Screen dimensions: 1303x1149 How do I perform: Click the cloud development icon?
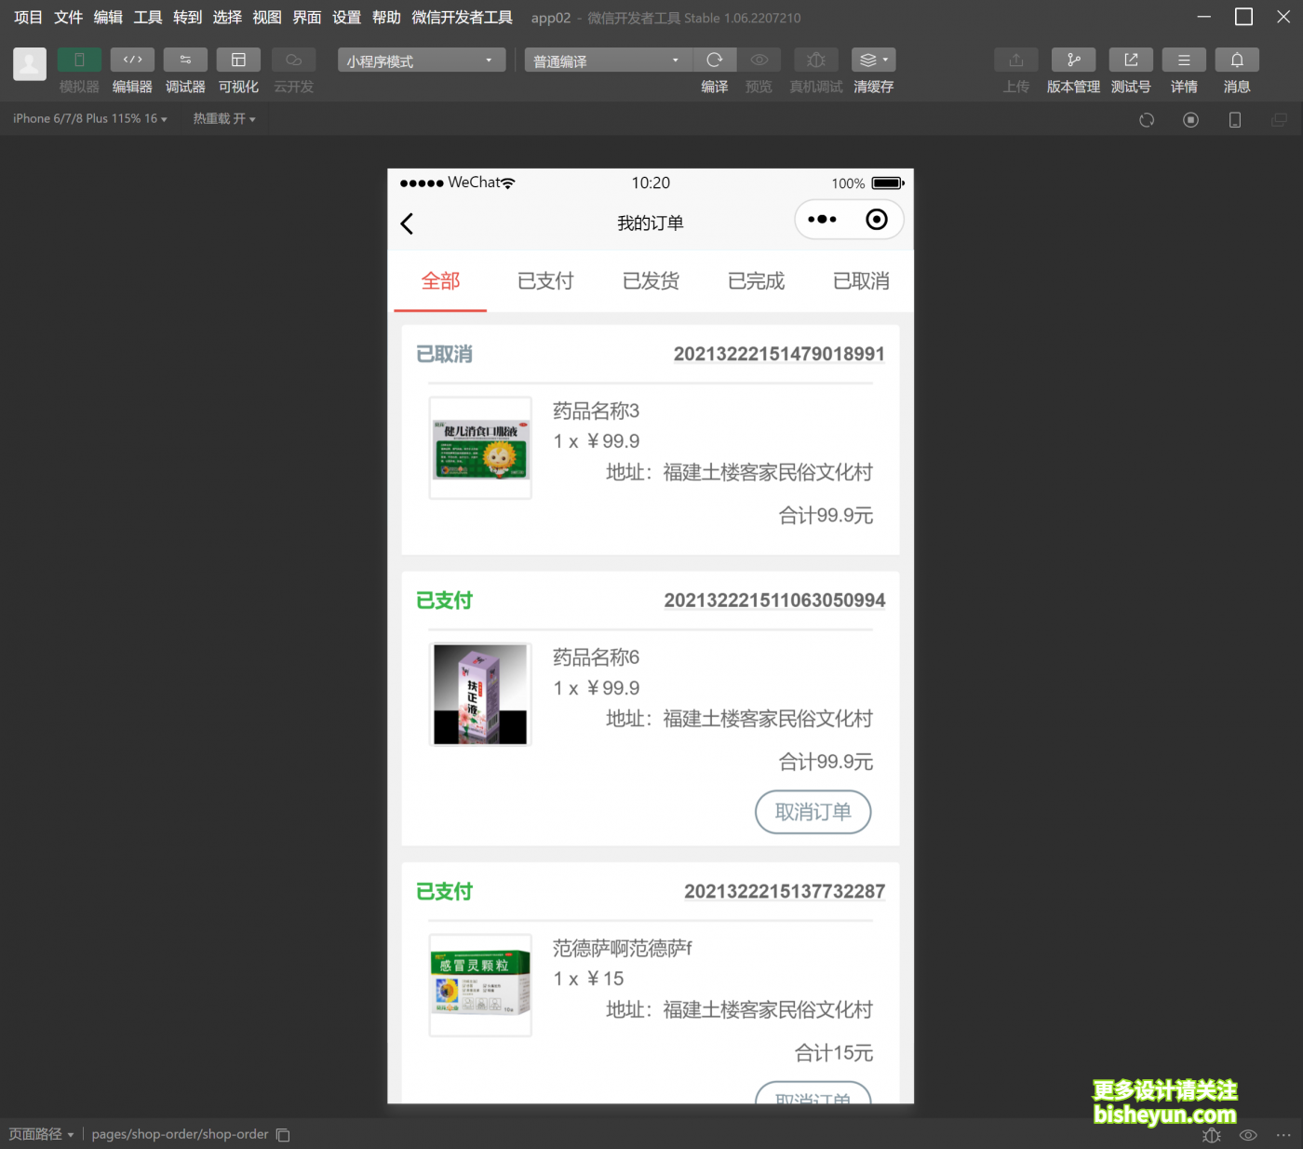coord(293,60)
